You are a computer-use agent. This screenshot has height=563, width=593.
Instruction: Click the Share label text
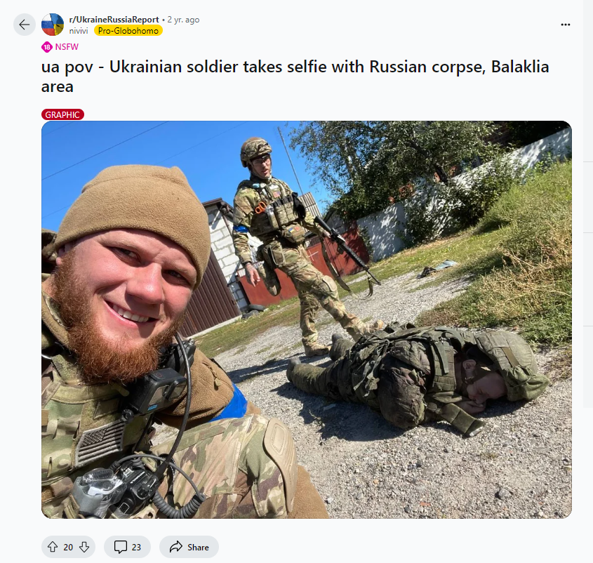coord(198,548)
